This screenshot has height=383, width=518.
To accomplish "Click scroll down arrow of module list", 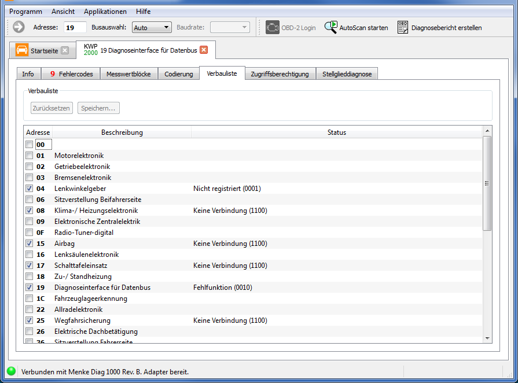I will [x=487, y=338].
